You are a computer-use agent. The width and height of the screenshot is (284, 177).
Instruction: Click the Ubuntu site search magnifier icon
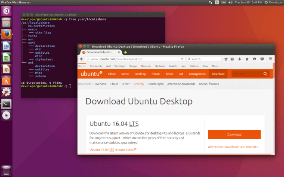266,74
